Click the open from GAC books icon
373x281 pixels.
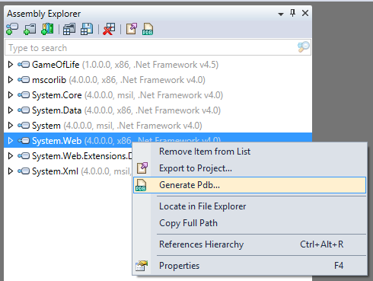(47, 29)
